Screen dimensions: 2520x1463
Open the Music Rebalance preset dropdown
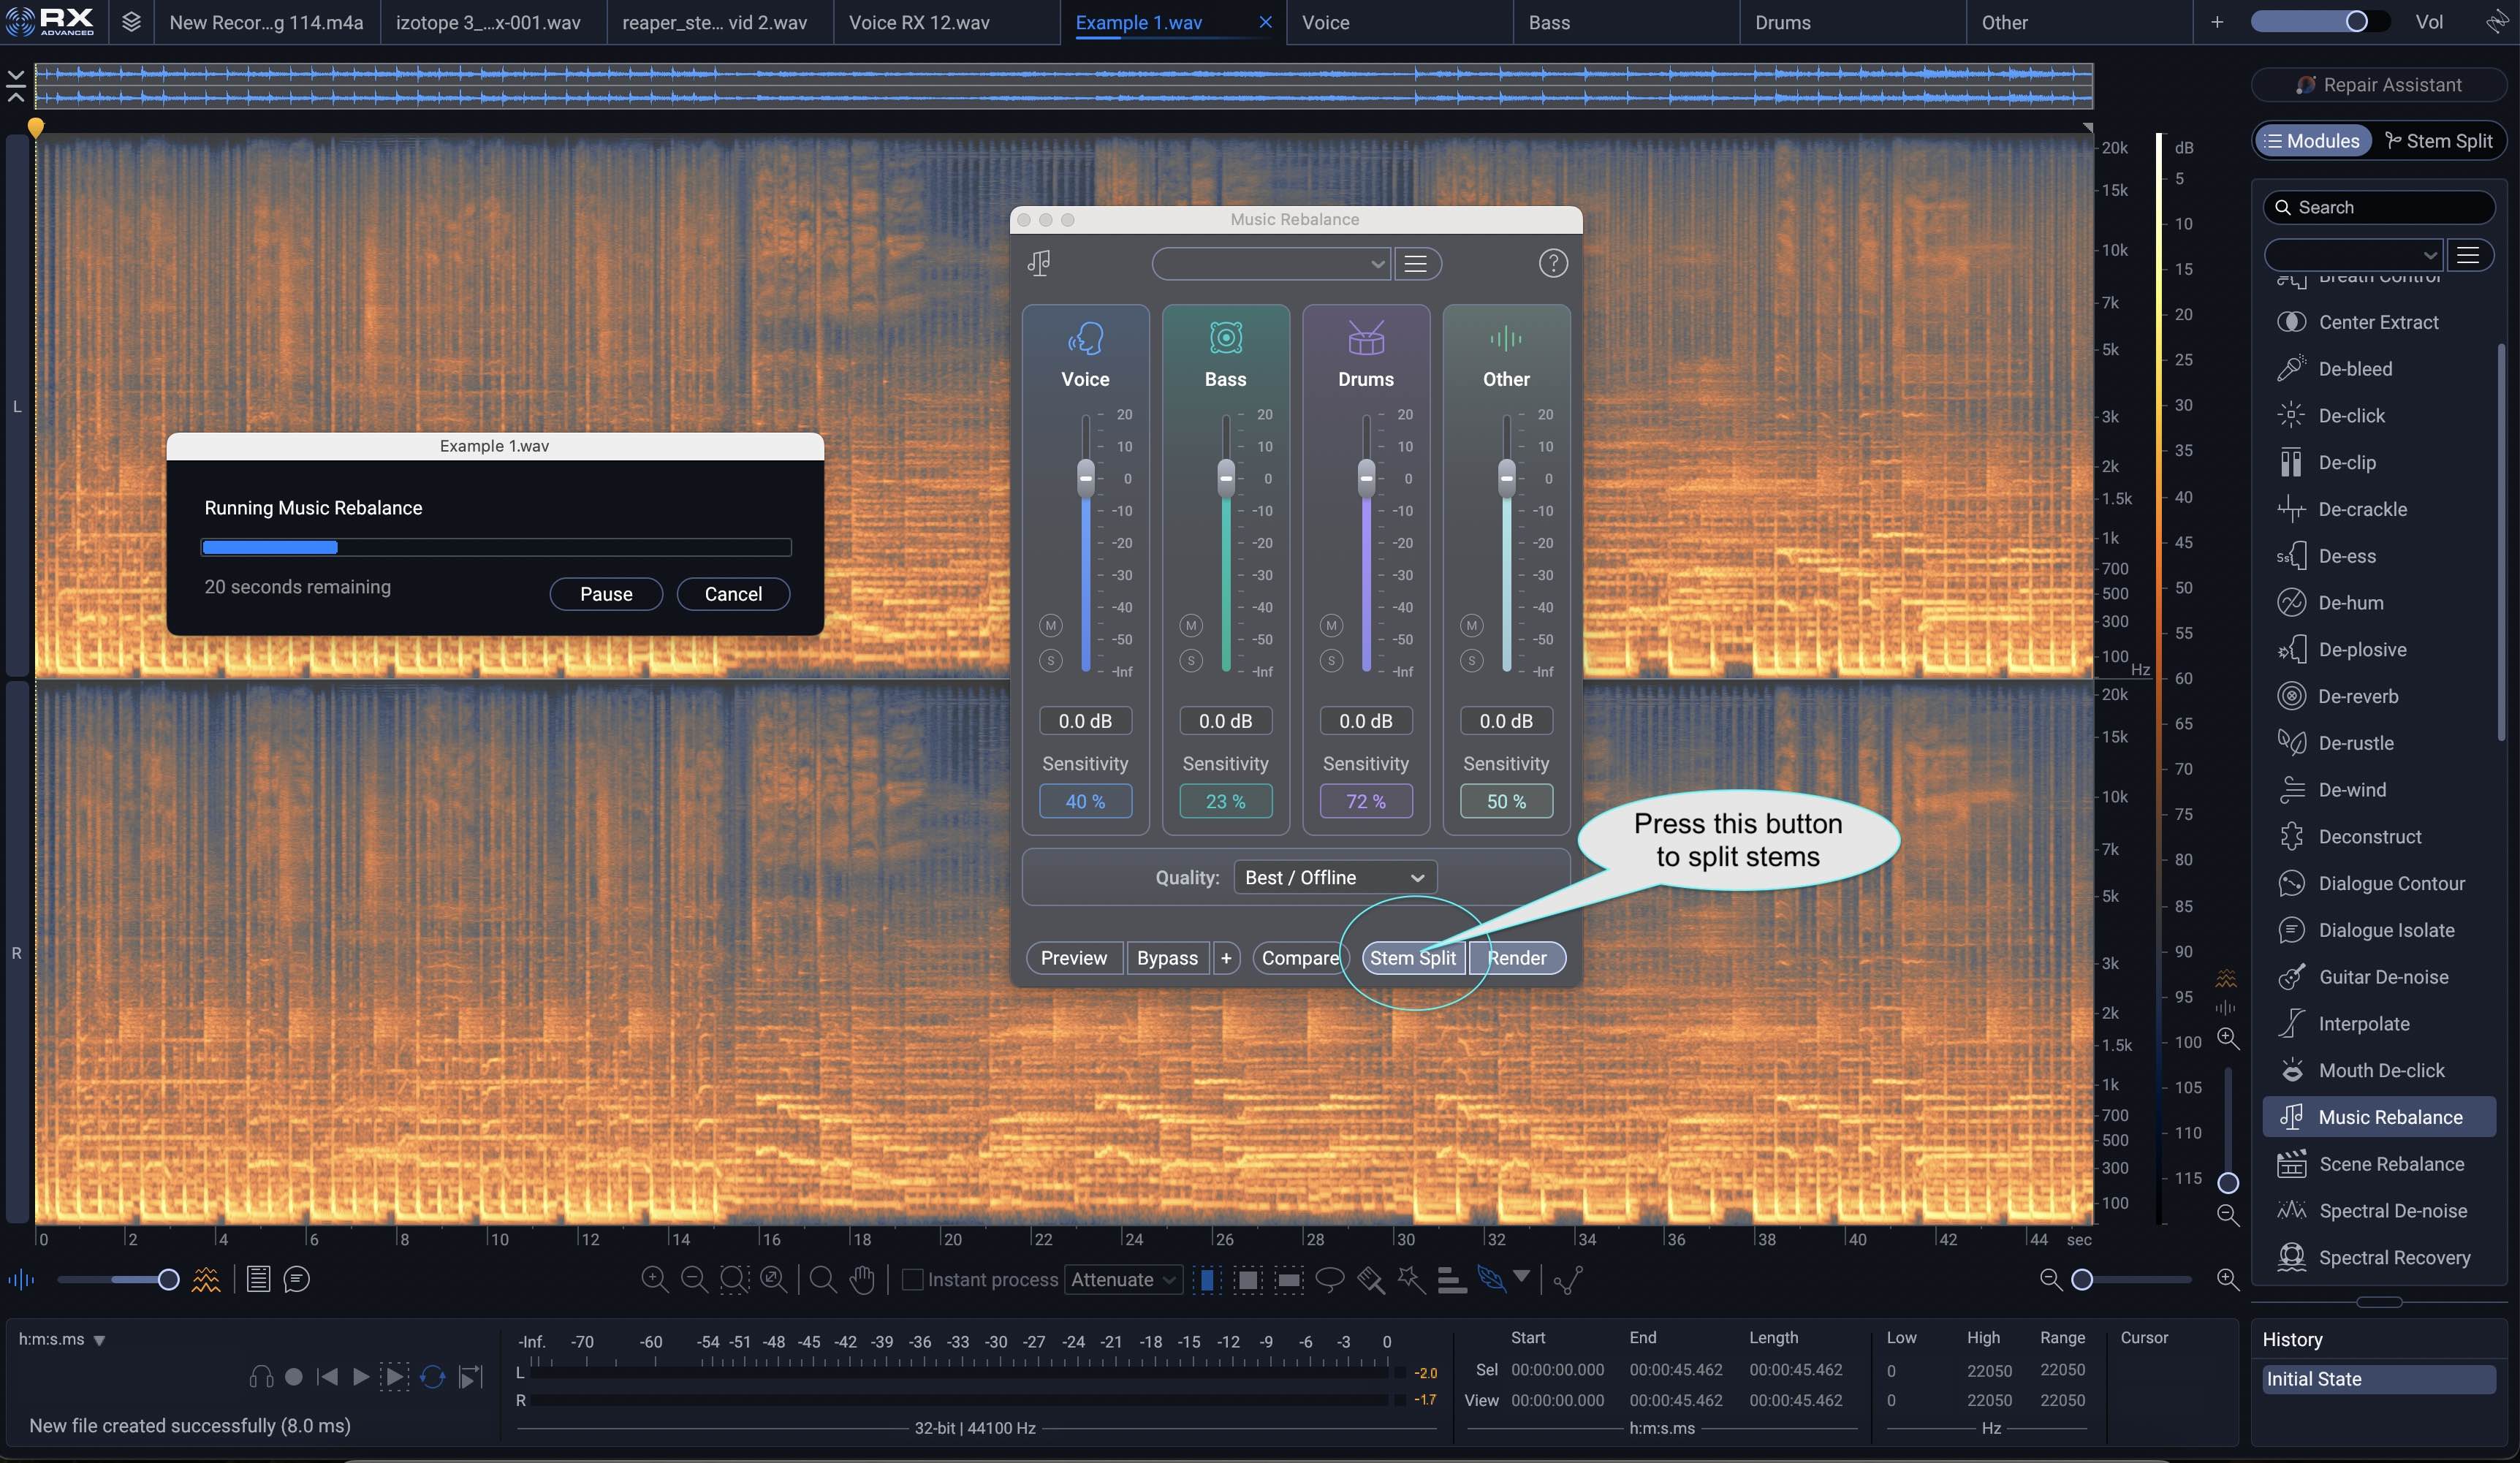pyautogui.click(x=1270, y=263)
